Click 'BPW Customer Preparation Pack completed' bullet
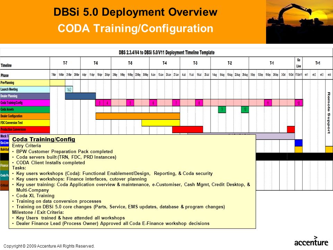 pos(65,151)
